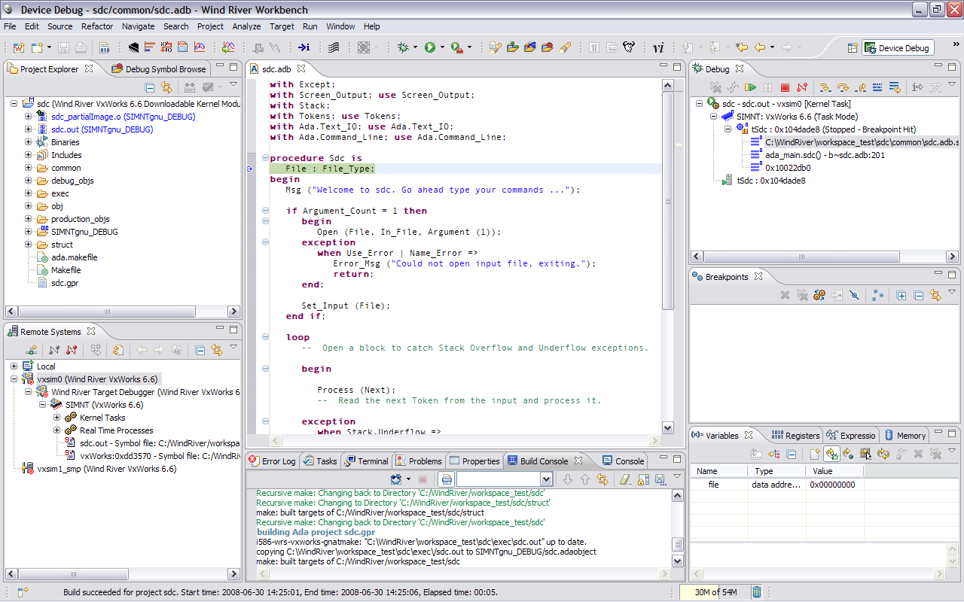Viewport: 964px width, 602px height.
Task: Open the Target menu
Action: [x=282, y=26]
